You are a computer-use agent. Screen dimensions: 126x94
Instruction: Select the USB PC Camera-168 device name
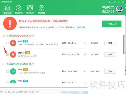tap(27, 56)
